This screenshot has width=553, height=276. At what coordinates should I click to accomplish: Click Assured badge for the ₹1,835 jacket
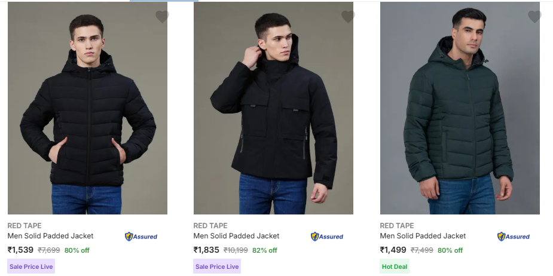point(327,237)
